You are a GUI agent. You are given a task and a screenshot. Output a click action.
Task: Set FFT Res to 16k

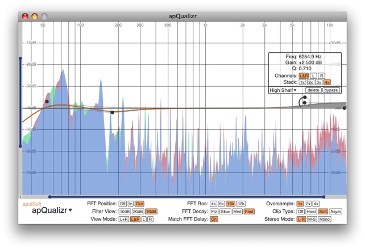[x=230, y=204]
